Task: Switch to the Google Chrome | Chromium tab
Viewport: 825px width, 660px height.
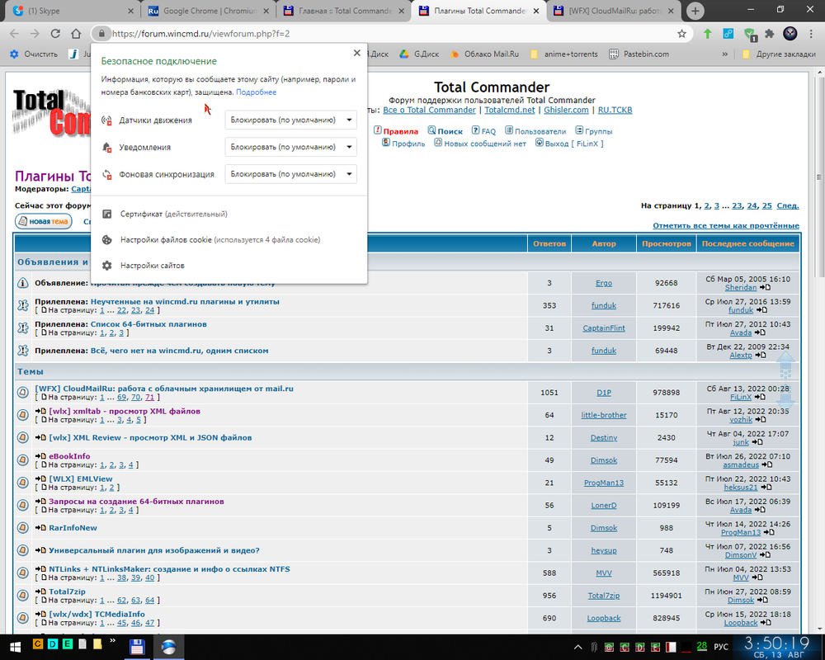Action: (x=208, y=11)
